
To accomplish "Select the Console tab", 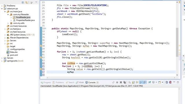I will pos(90,82).
